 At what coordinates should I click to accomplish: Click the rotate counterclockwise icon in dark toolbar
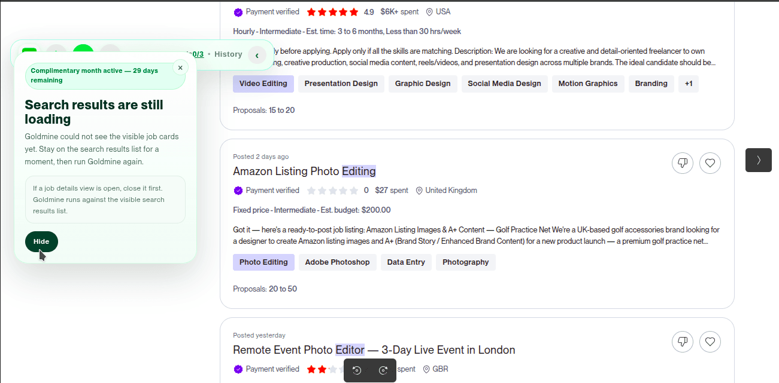(x=357, y=370)
